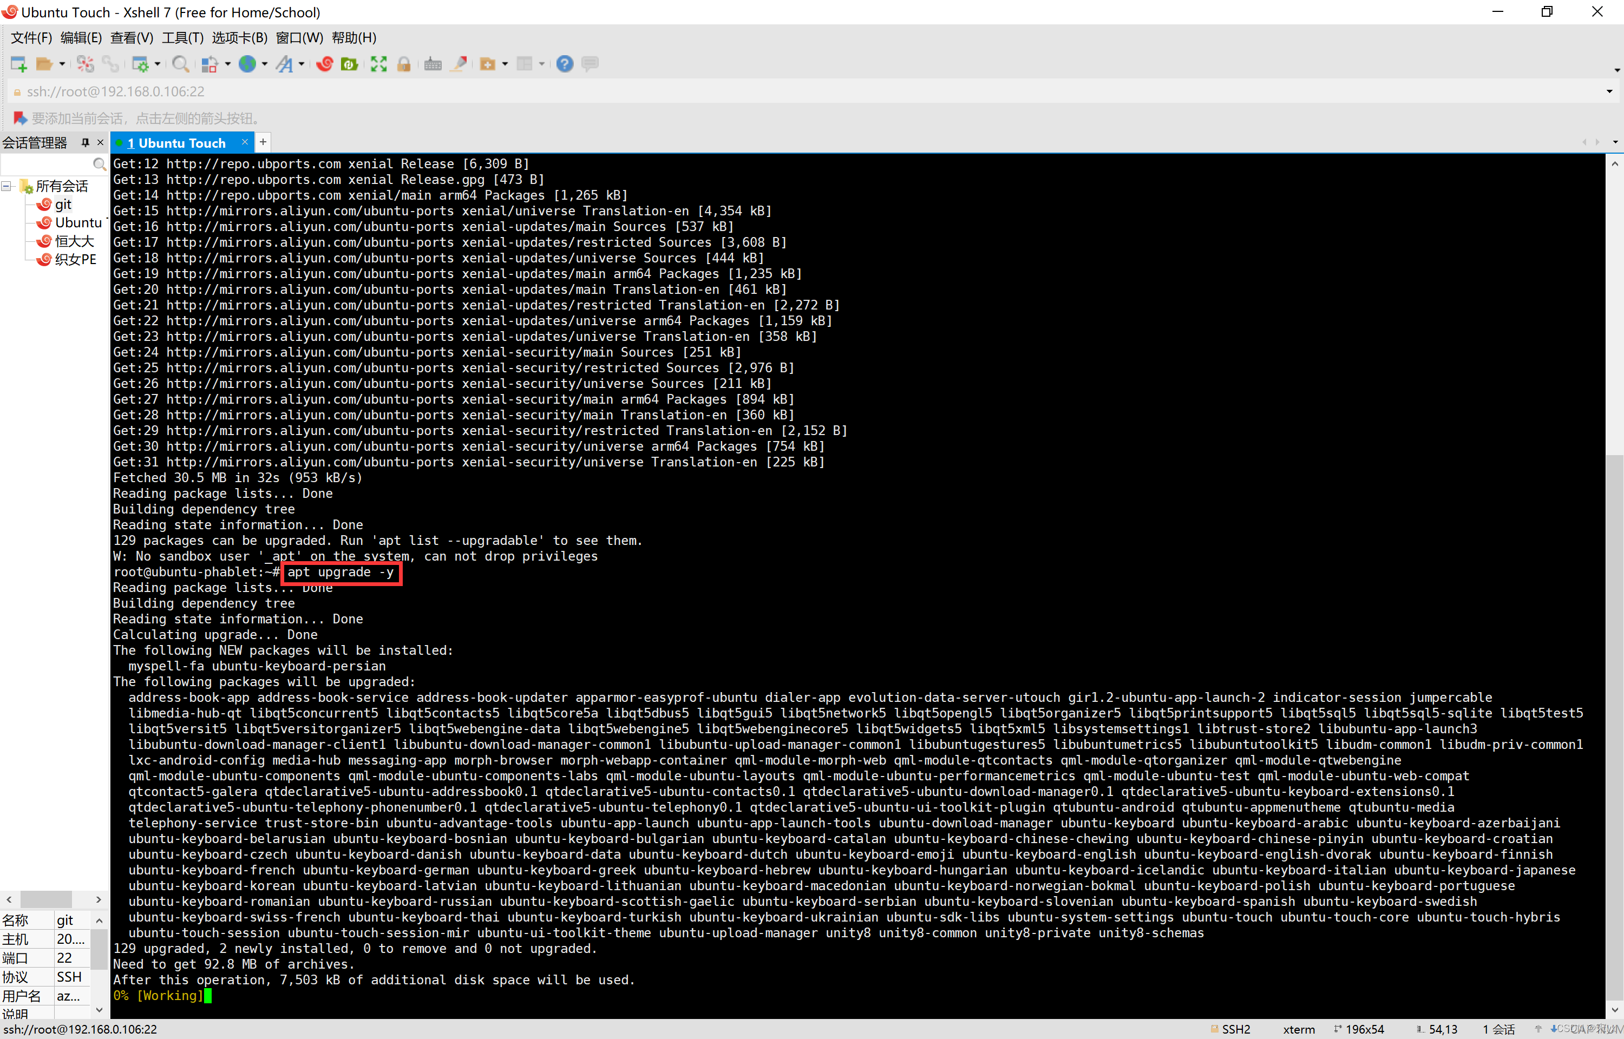Expand the session properties dropdown arrow

157,64
